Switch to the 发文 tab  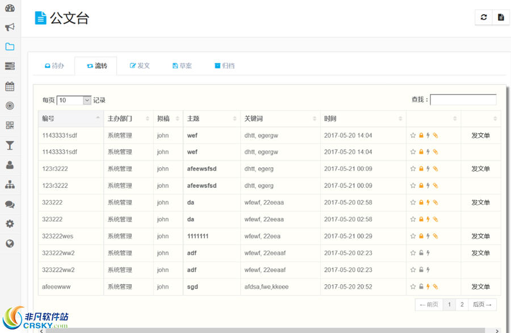139,65
